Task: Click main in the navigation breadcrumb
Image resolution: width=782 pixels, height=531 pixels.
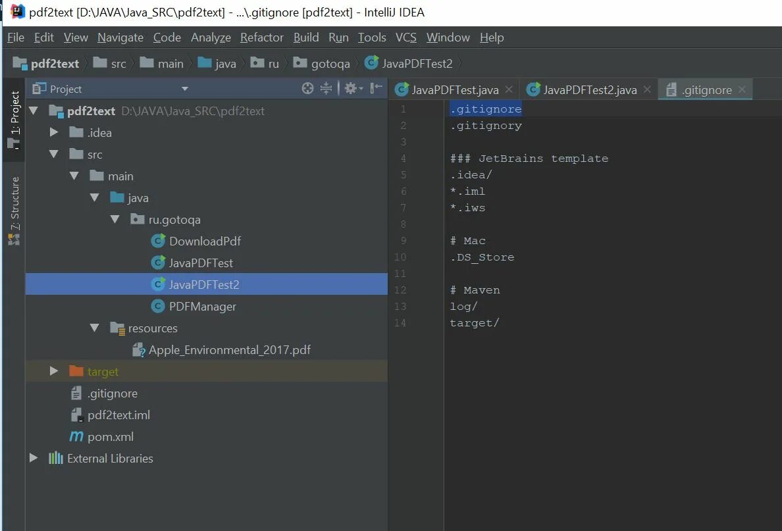Action: coord(161,63)
